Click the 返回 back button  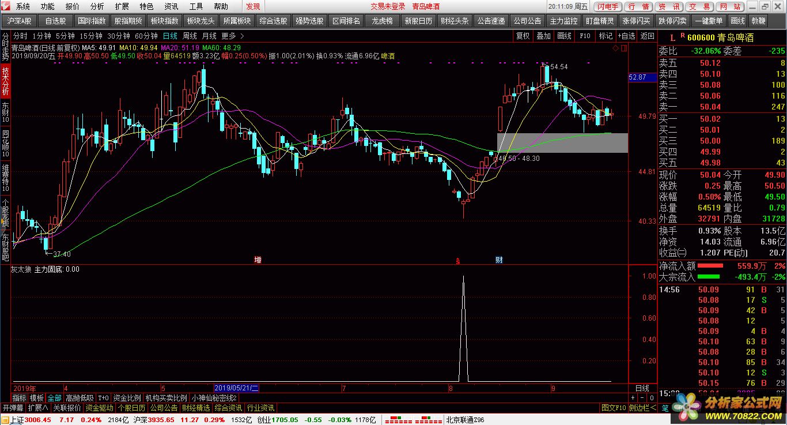647,36
